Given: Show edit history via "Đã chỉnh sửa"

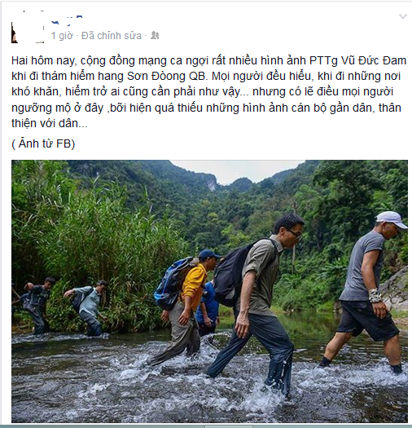Looking at the screenshot, I should pyautogui.click(x=112, y=36).
